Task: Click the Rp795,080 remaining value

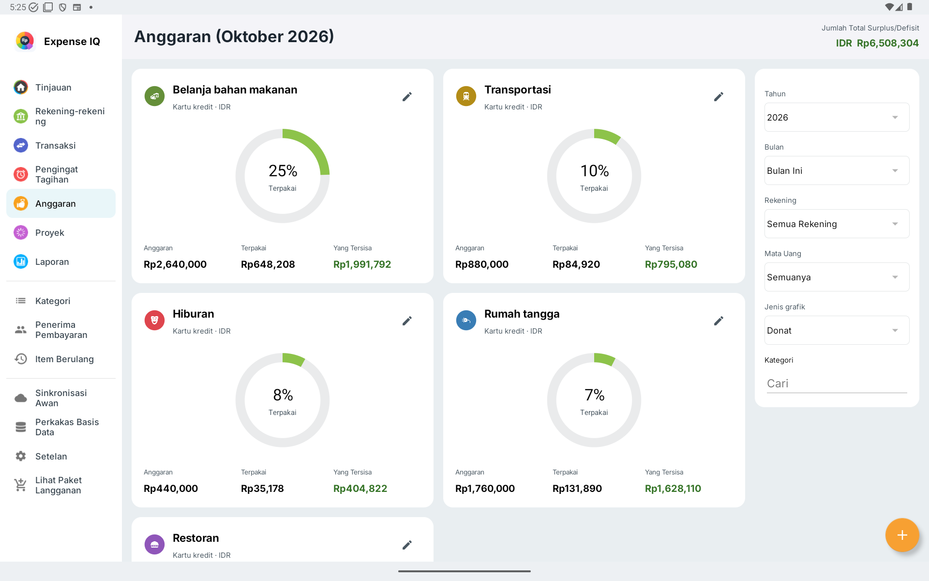Action: tap(671, 264)
